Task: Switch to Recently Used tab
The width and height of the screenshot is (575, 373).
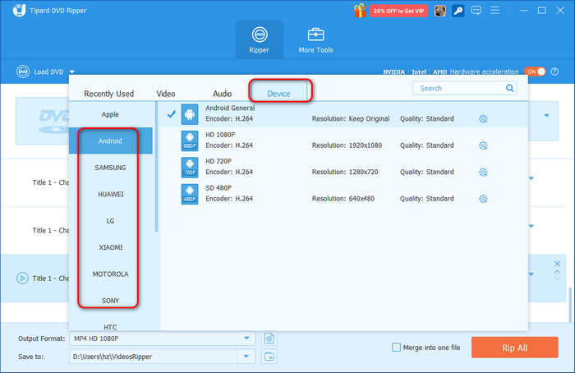Action: (109, 94)
